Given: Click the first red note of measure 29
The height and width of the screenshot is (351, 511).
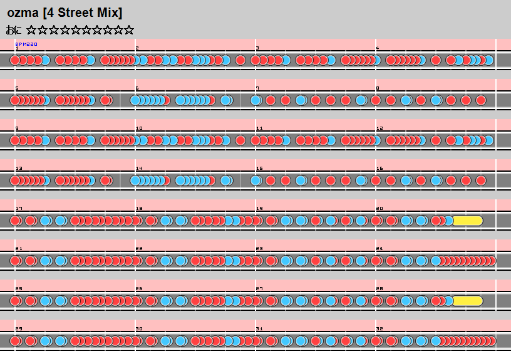Looking at the screenshot, I should coord(16,341).
